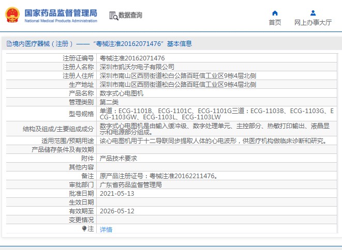Click the national emblem logo

click(x=12, y=15)
